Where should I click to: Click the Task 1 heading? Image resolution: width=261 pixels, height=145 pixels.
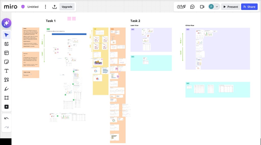point(51,21)
